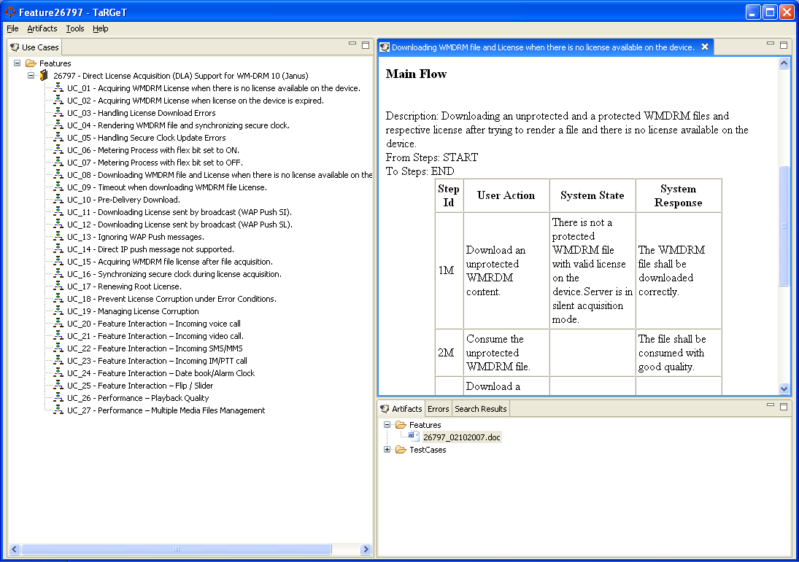Click the use case icon beside UC_25
This screenshot has height=562, width=799.
coord(58,386)
